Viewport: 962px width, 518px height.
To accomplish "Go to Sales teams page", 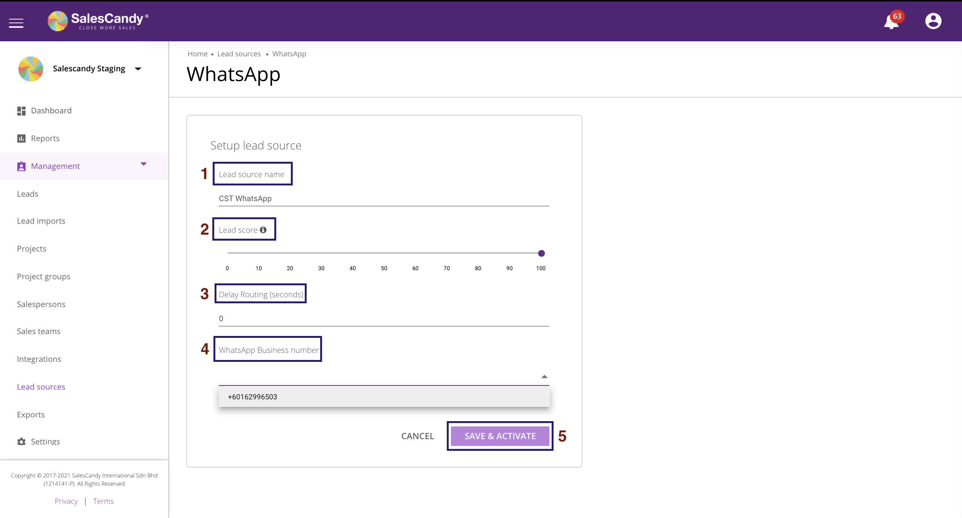I will (39, 331).
